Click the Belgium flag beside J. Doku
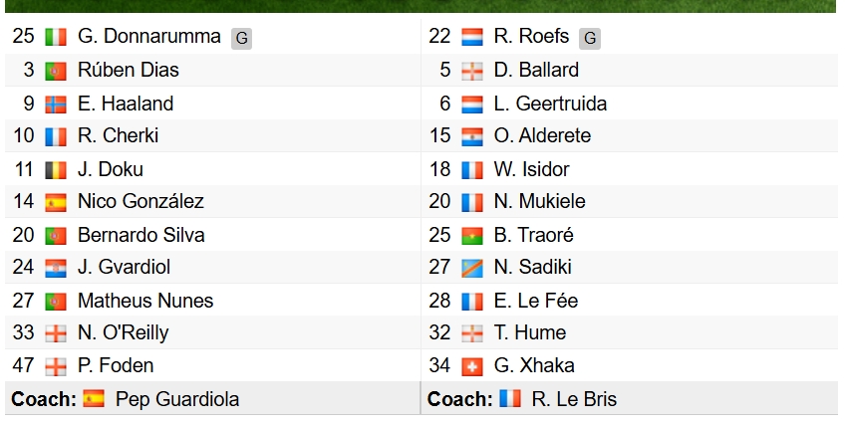 pos(56,170)
